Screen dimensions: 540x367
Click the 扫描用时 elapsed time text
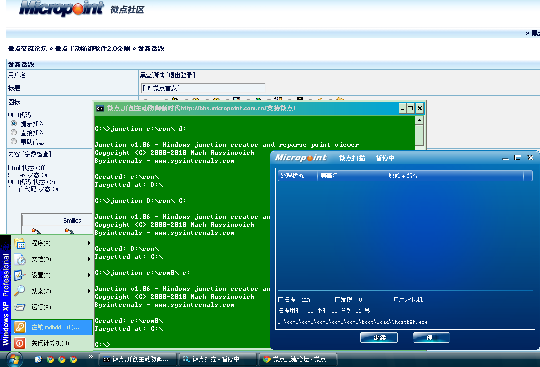click(x=324, y=311)
